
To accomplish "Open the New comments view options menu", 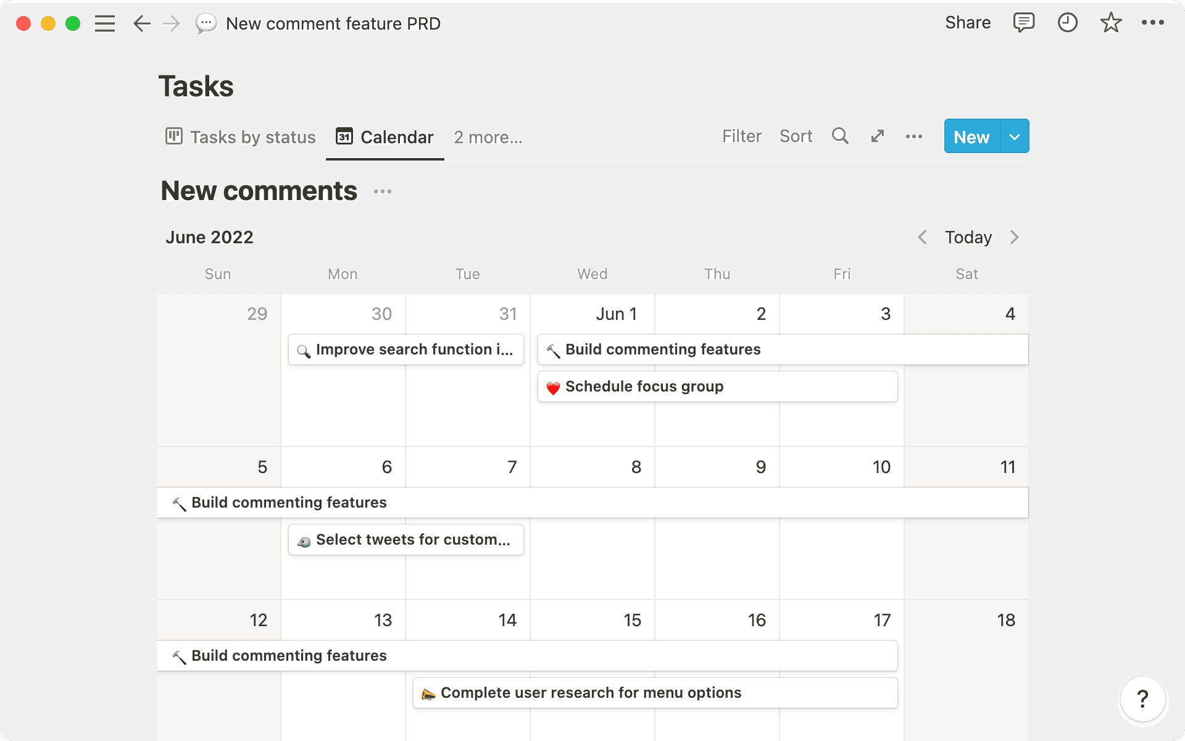I will [383, 191].
